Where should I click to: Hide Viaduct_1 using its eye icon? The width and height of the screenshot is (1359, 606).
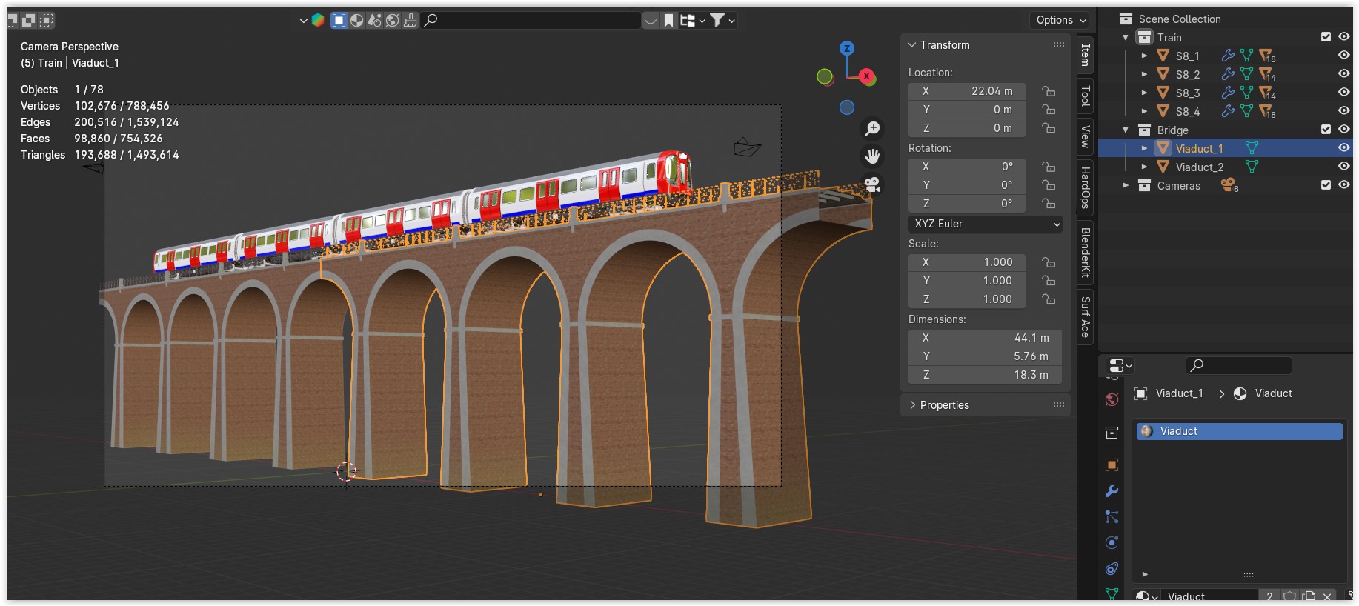click(x=1343, y=148)
